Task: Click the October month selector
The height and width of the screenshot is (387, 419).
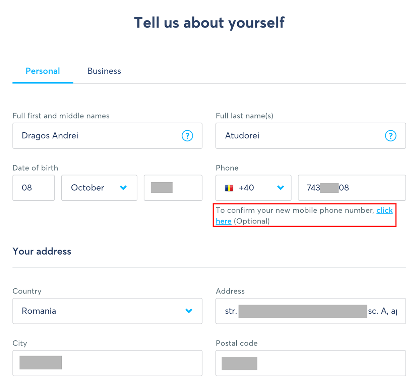Action: [99, 188]
